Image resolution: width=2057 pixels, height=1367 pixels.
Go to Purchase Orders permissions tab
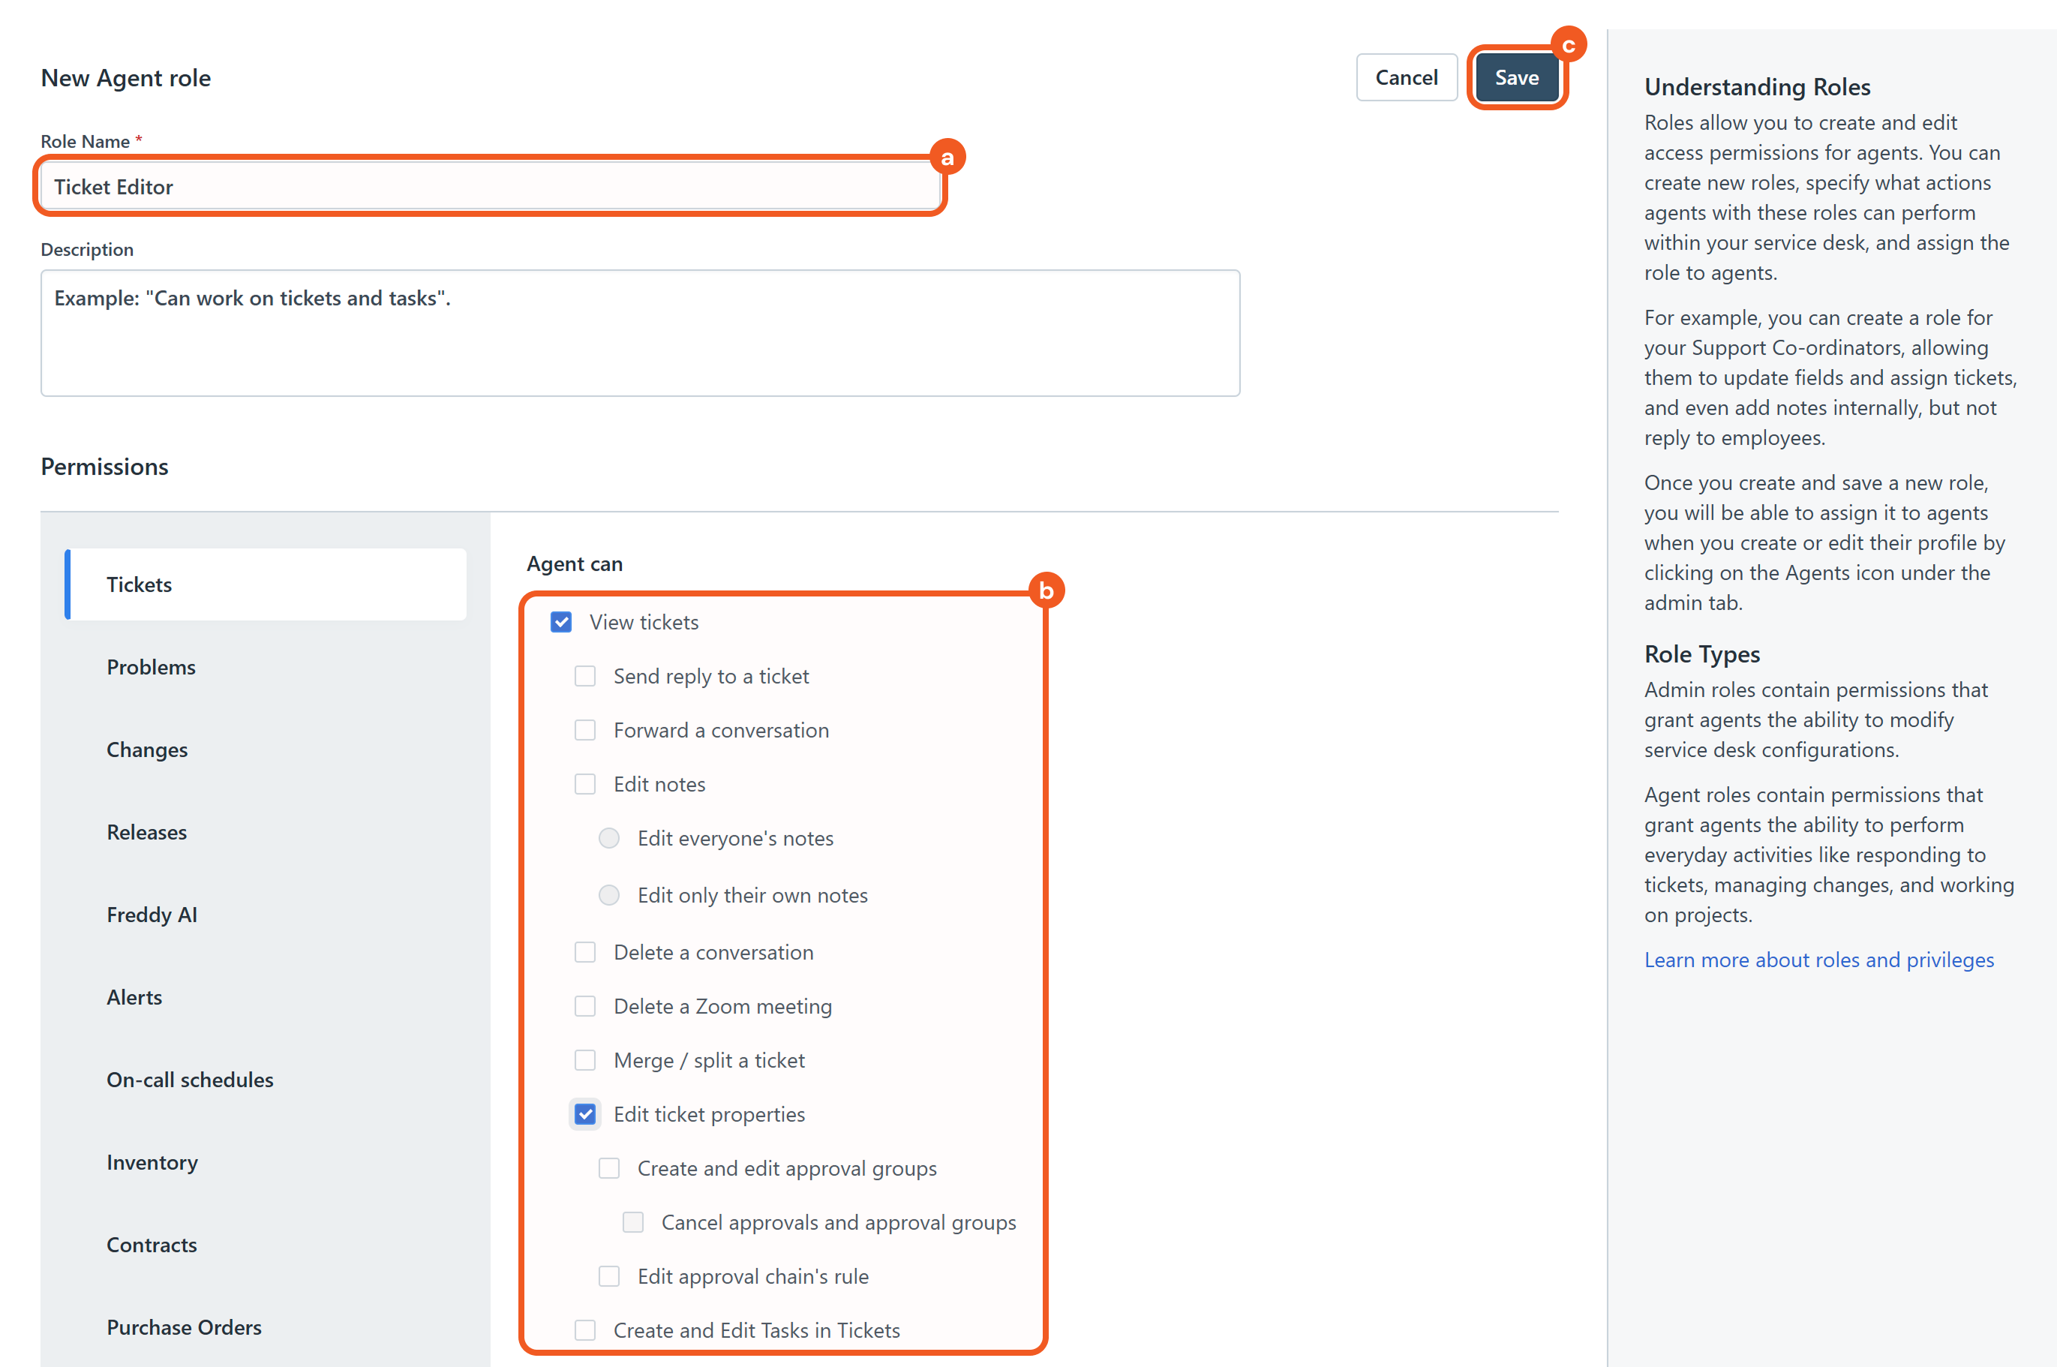click(184, 1328)
